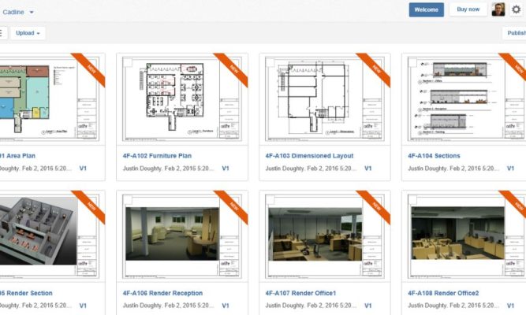Open the settings gear menu
This screenshot has height=315, width=526.
click(517, 9)
